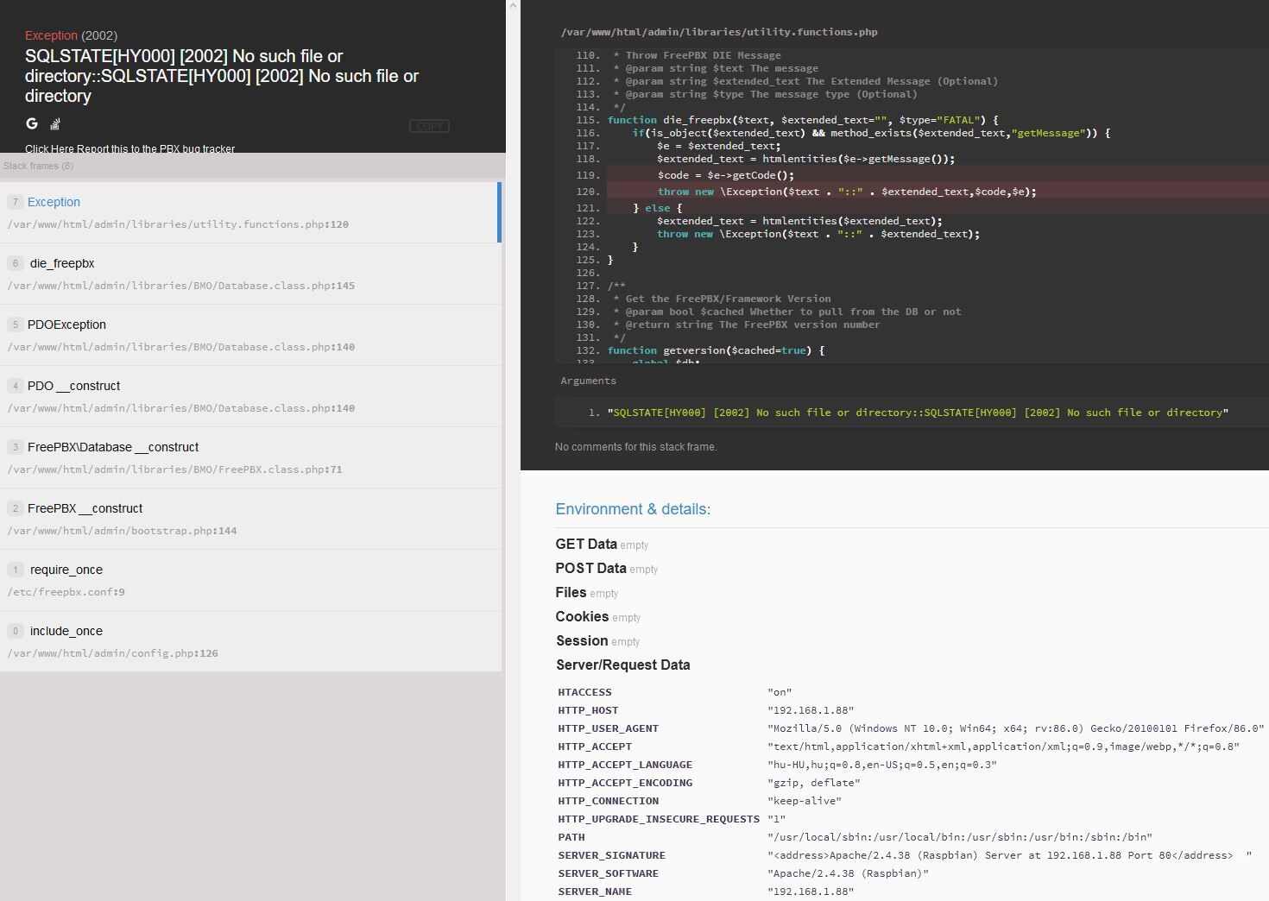The height and width of the screenshot is (901, 1269).
Task: Click the HTTP_ACCEPT_ENCODING value "gzip, deflate"
Action: pyautogui.click(x=813, y=783)
